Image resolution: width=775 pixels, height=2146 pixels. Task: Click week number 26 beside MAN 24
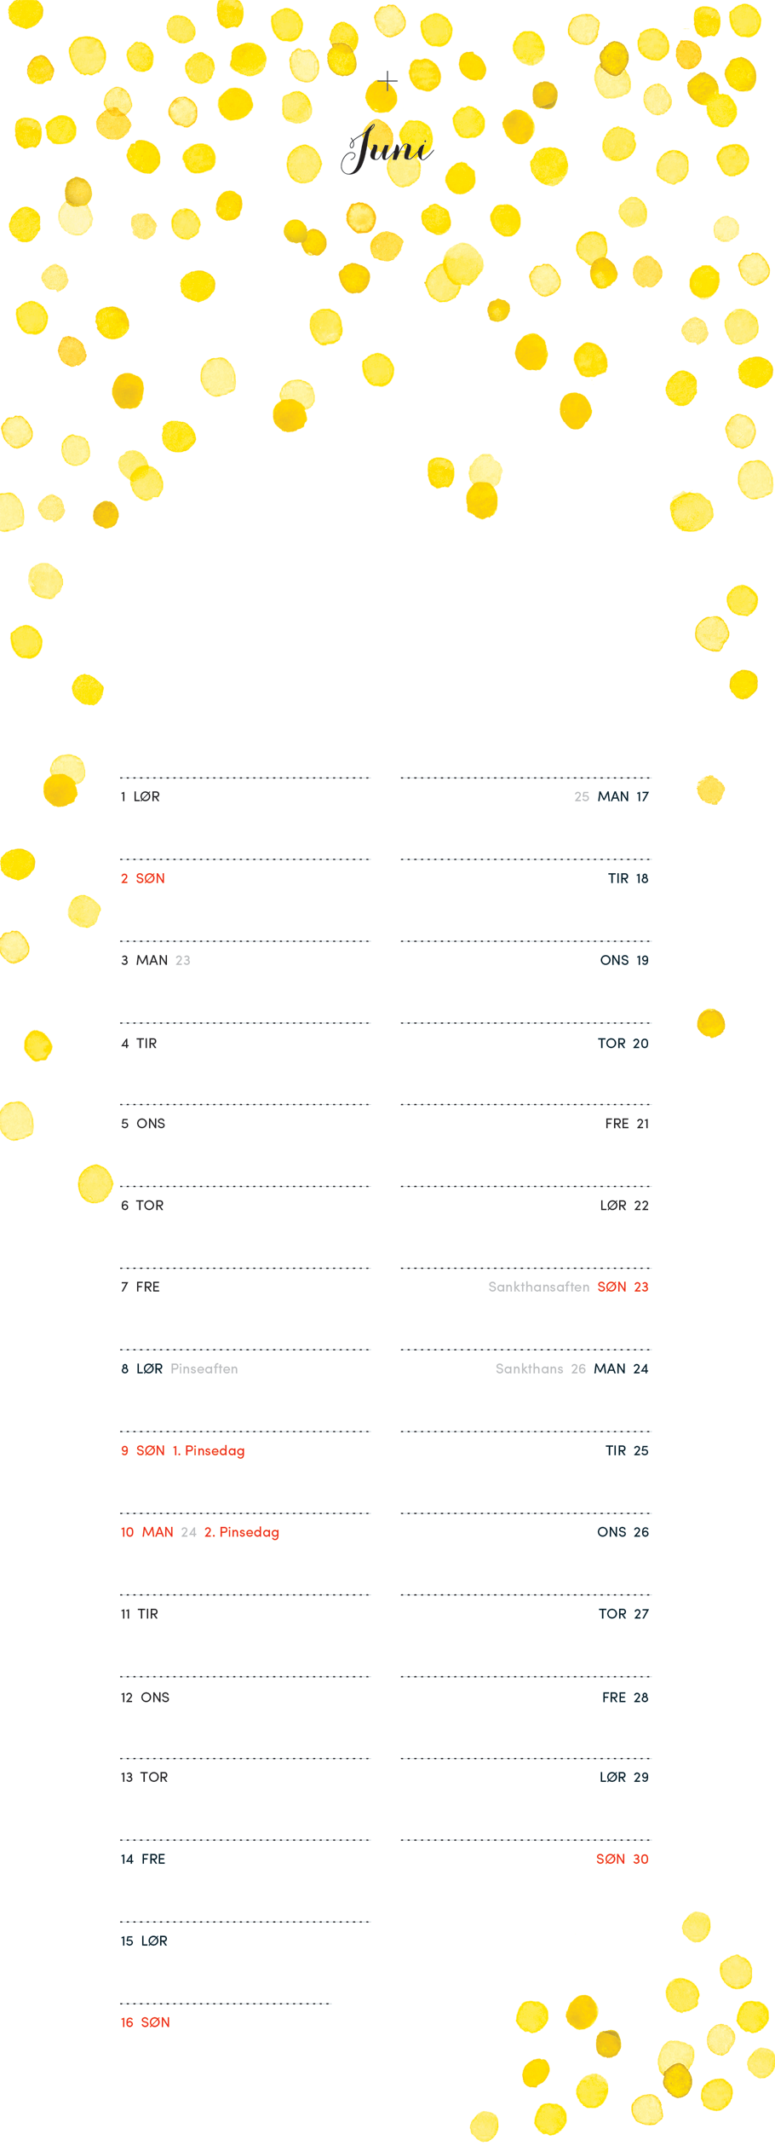point(578,1368)
